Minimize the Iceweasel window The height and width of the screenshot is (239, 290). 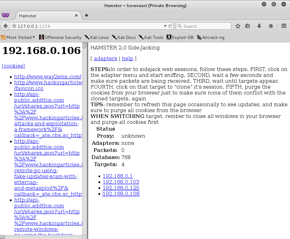click(264, 4)
